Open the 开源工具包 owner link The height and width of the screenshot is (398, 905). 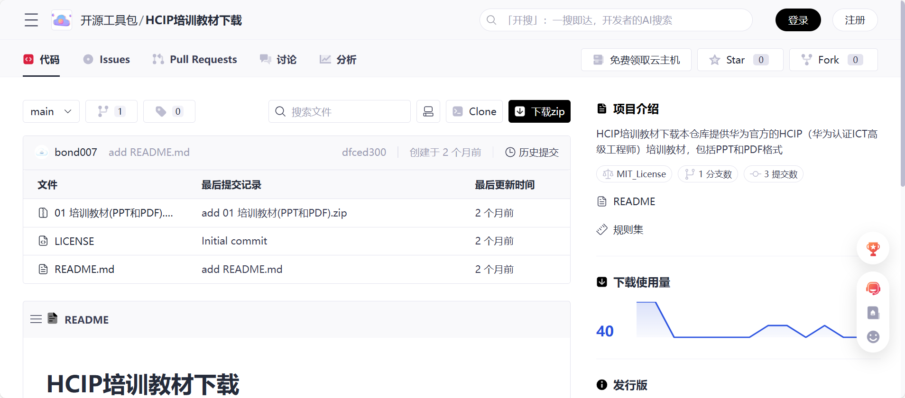click(x=109, y=20)
